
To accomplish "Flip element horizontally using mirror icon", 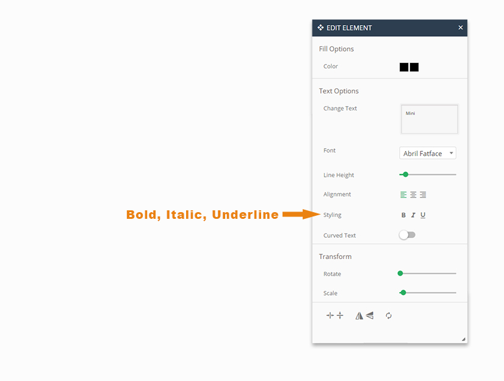I will (x=359, y=316).
